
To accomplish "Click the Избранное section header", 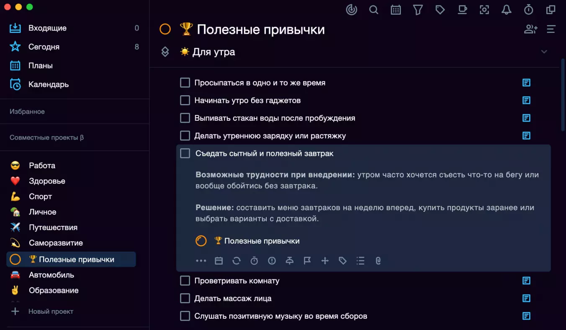I will point(27,112).
